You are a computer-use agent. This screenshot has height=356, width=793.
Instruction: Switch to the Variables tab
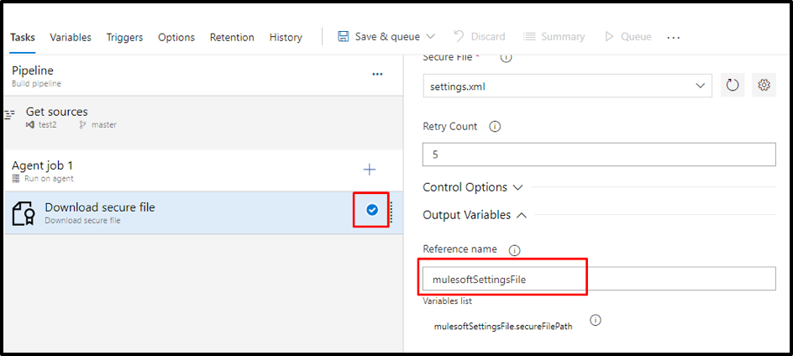click(x=71, y=37)
